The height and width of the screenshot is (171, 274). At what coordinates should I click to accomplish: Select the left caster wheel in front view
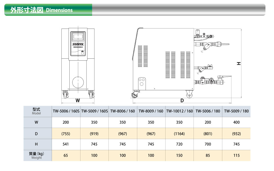coord(65,95)
